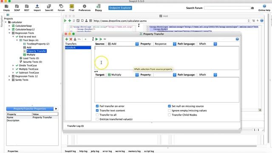The width and height of the screenshot is (272, 153).
Task: Toggle Transfer text content checkbox
Action: [x=97, y=110]
